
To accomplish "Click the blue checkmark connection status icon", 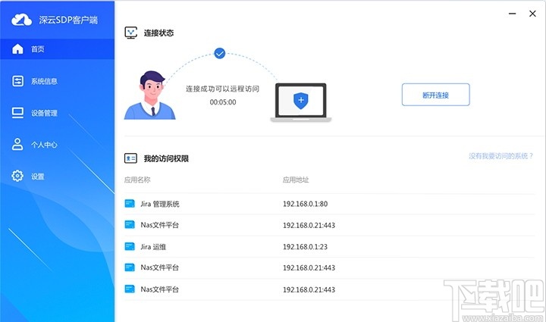I will tap(219, 53).
